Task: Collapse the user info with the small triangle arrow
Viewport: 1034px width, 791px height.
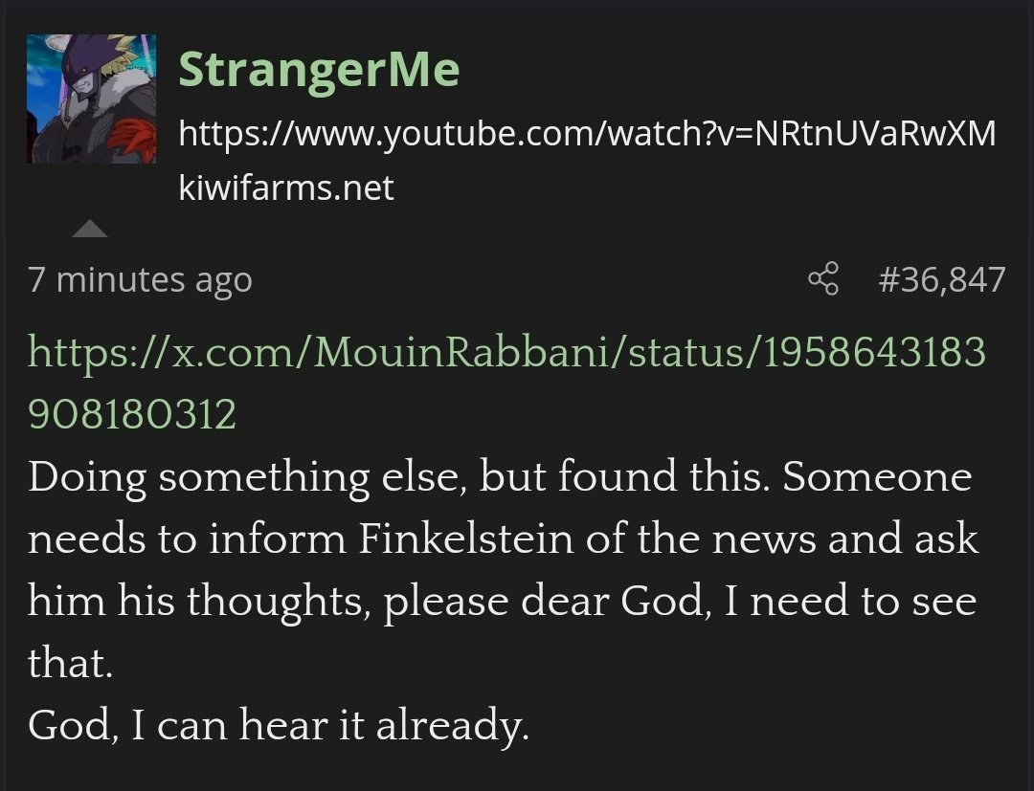Action: pyautogui.click(x=90, y=229)
